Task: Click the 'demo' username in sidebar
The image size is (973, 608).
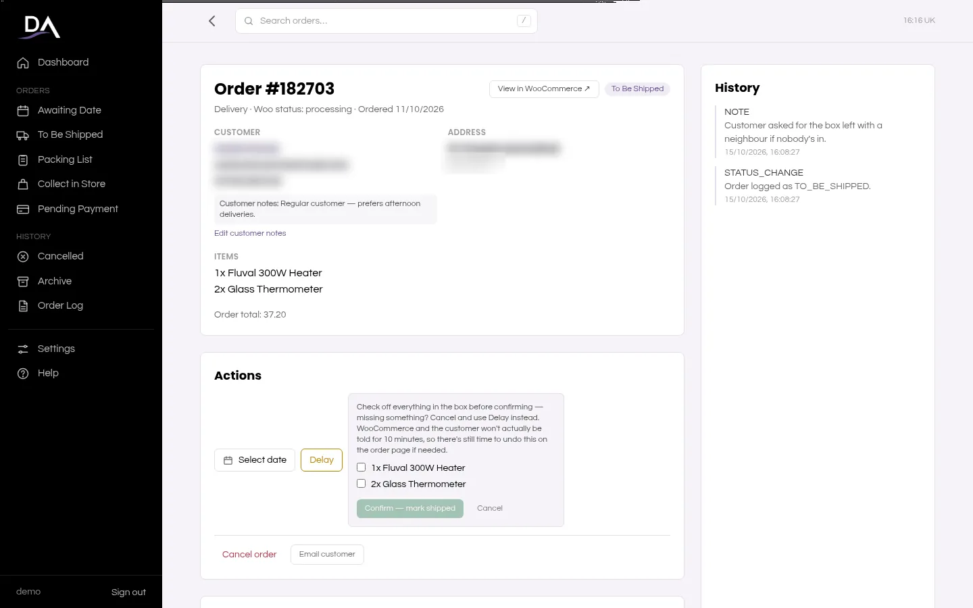Action: pyautogui.click(x=28, y=592)
